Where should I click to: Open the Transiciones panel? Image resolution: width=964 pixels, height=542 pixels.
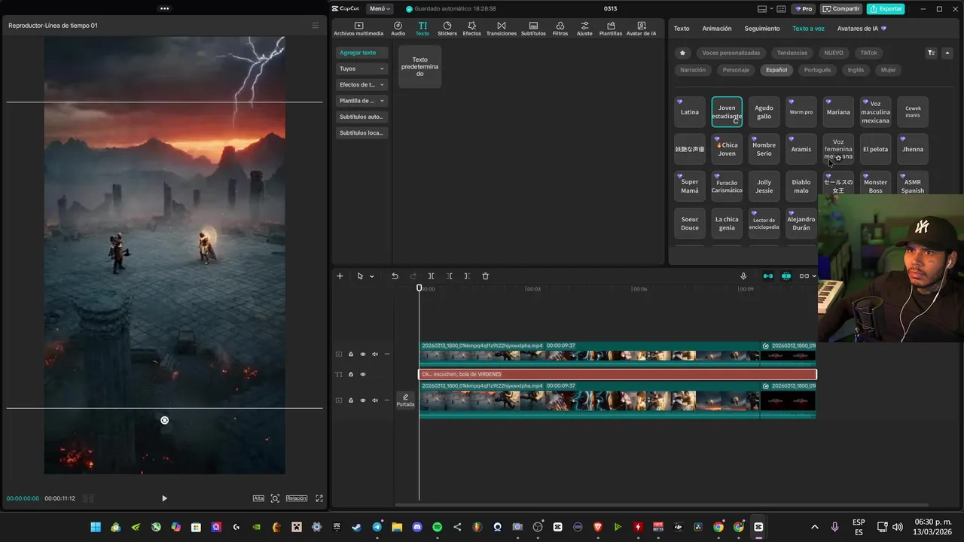tap(501, 29)
